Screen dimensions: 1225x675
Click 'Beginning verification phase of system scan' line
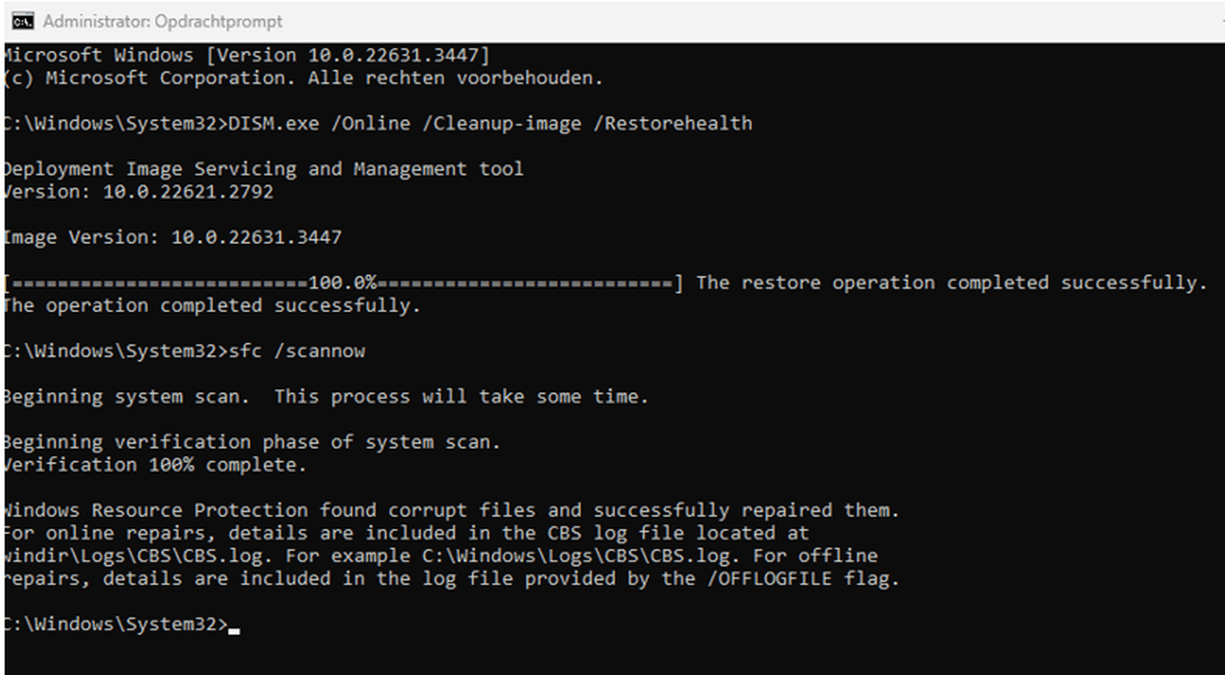tap(252, 442)
